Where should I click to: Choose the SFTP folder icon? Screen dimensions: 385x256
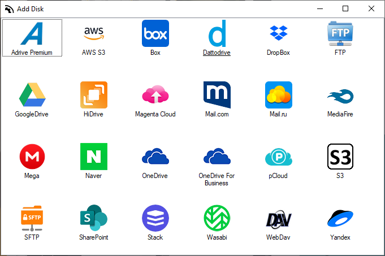pos(32,219)
